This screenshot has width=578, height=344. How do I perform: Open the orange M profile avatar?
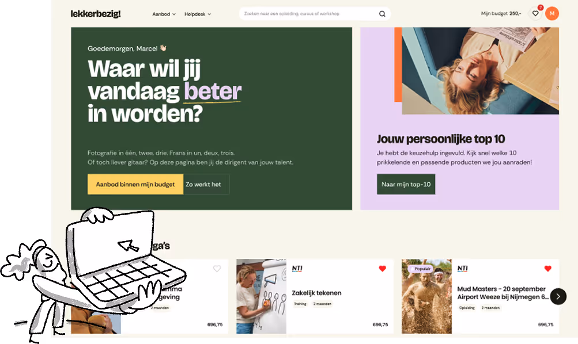tap(552, 14)
